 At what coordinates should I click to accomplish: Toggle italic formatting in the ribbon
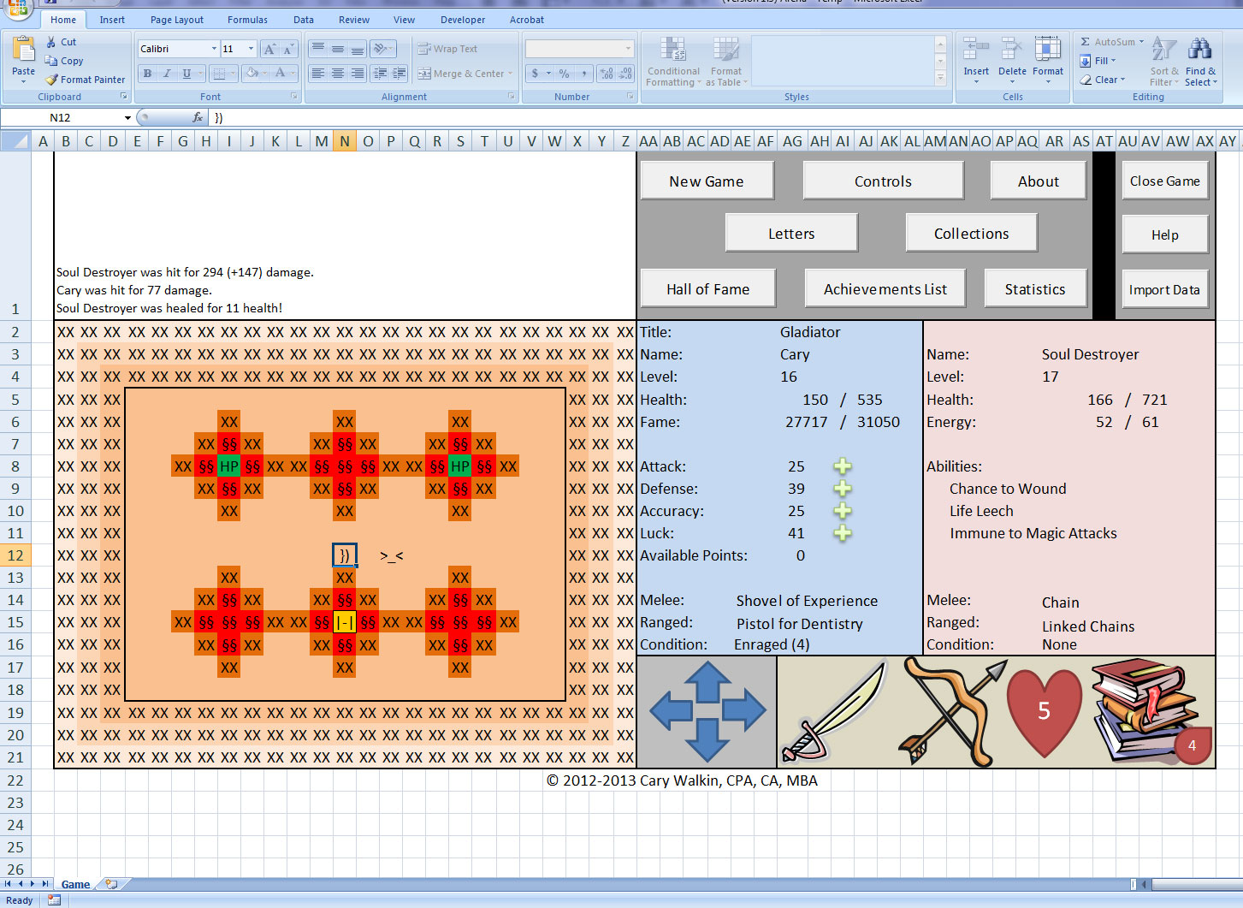pyautogui.click(x=167, y=74)
